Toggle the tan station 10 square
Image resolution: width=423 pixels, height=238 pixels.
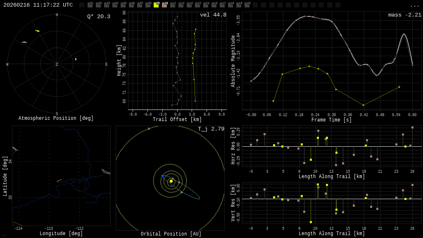[x=164, y=5]
